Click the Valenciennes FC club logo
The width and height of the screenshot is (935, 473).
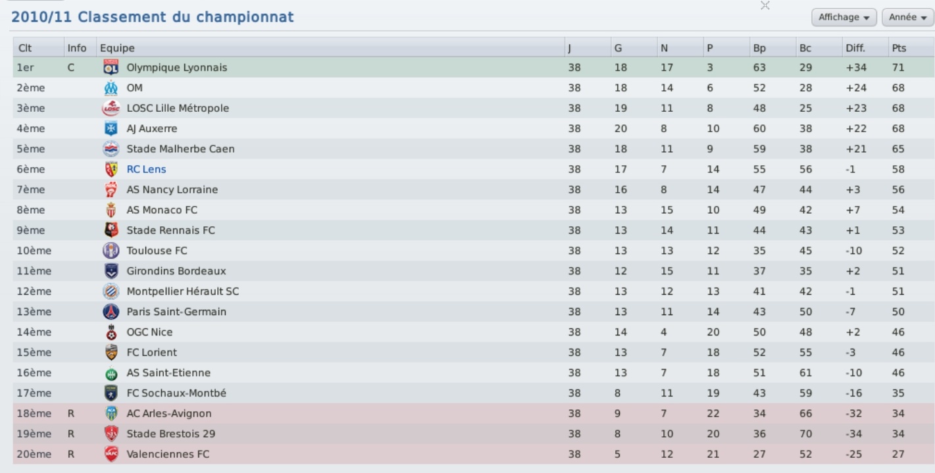pos(111,455)
